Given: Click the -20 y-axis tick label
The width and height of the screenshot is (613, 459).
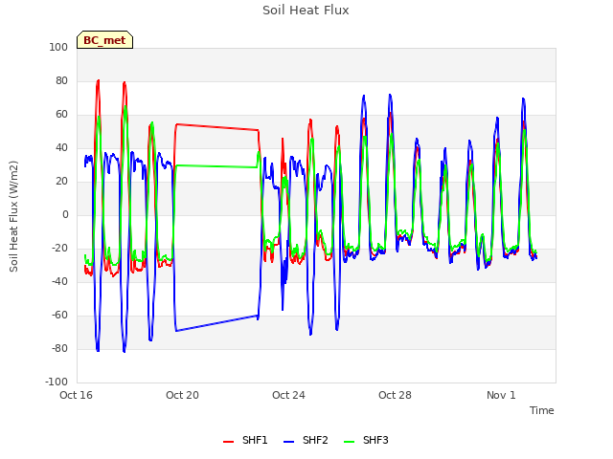Looking at the screenshot, I should point(59,249).
